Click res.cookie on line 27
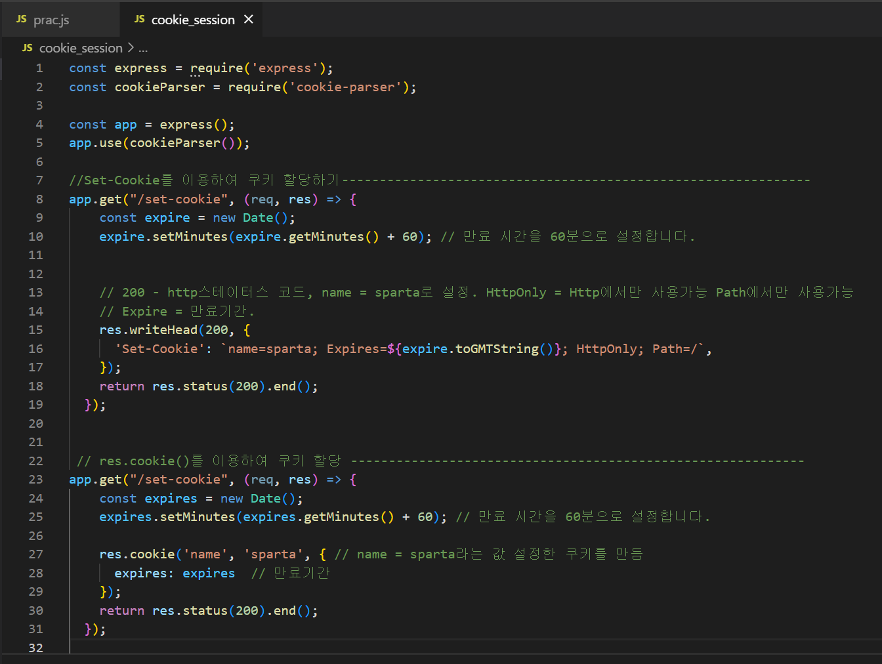This screenshot has width=882, height=664. coord(137,554)
